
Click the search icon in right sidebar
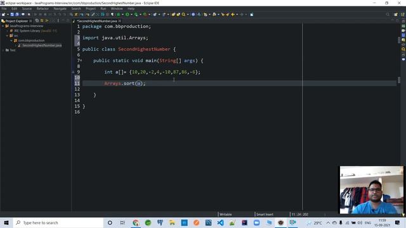(x=403, y=49)
